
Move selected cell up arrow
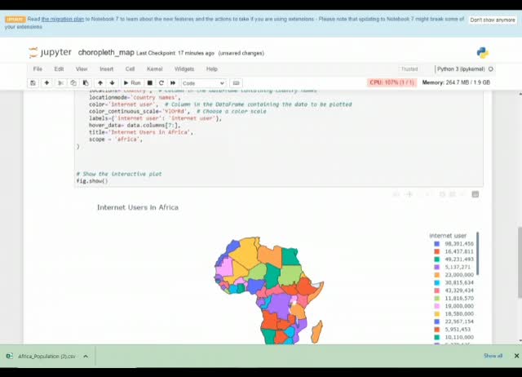coord(100,83)
